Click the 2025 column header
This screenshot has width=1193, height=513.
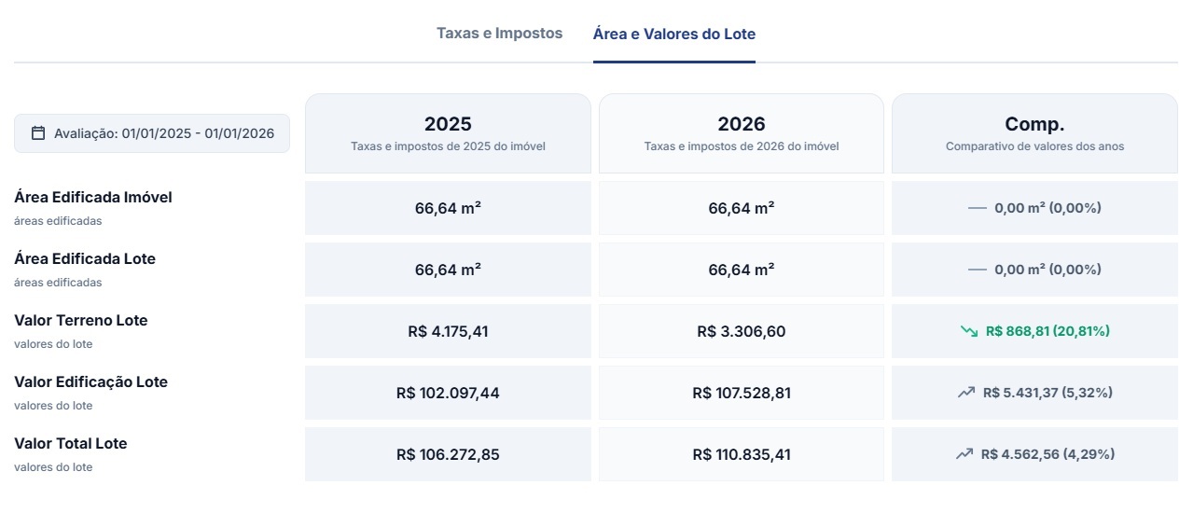[448, 132]
